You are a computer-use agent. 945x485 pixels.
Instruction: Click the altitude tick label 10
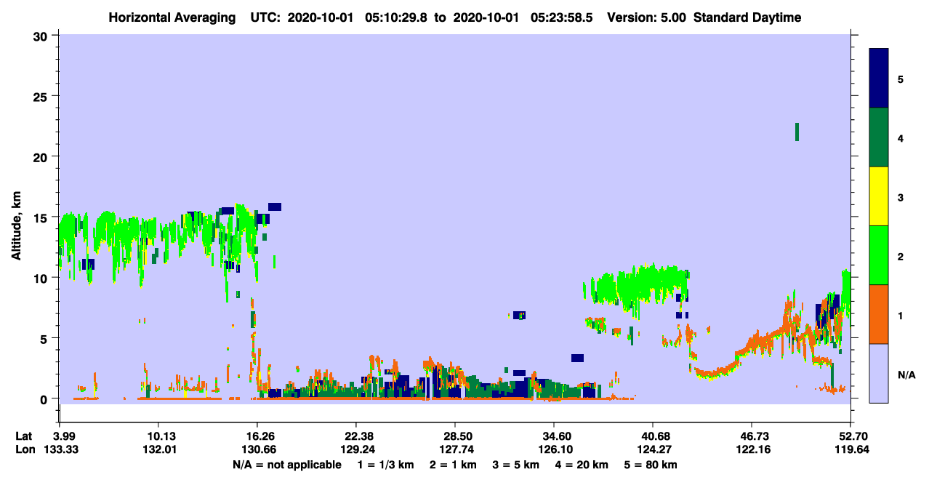[x=41, y=278]
